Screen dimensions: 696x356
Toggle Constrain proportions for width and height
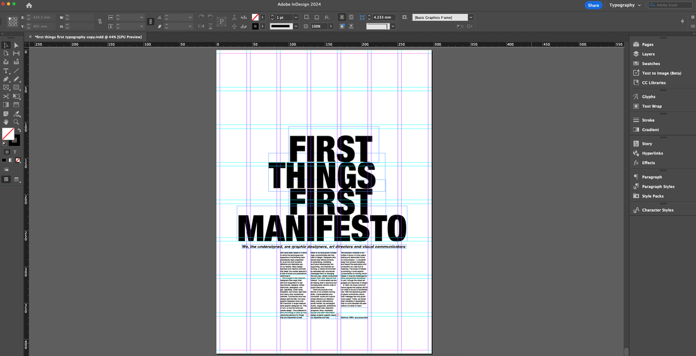[100, 21]
